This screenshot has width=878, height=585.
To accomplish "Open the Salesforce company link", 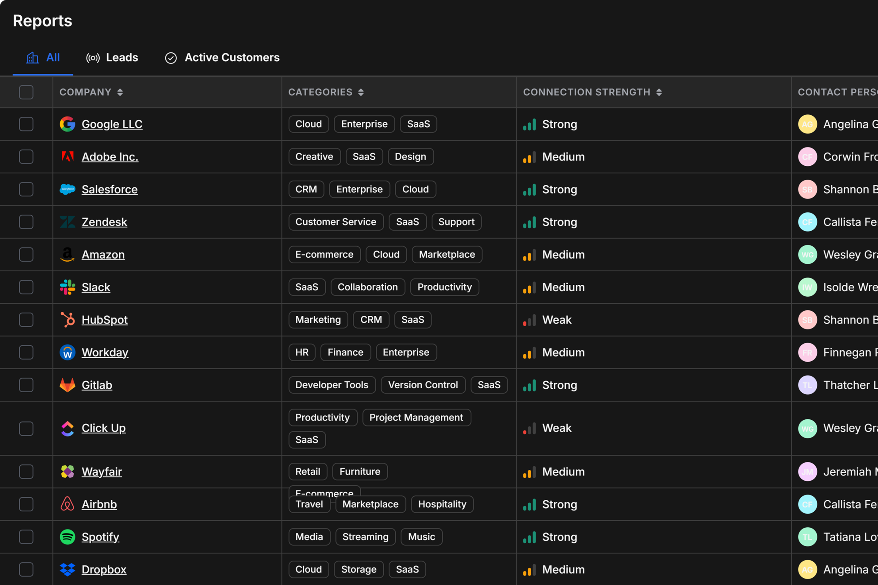I will point(110,189).
